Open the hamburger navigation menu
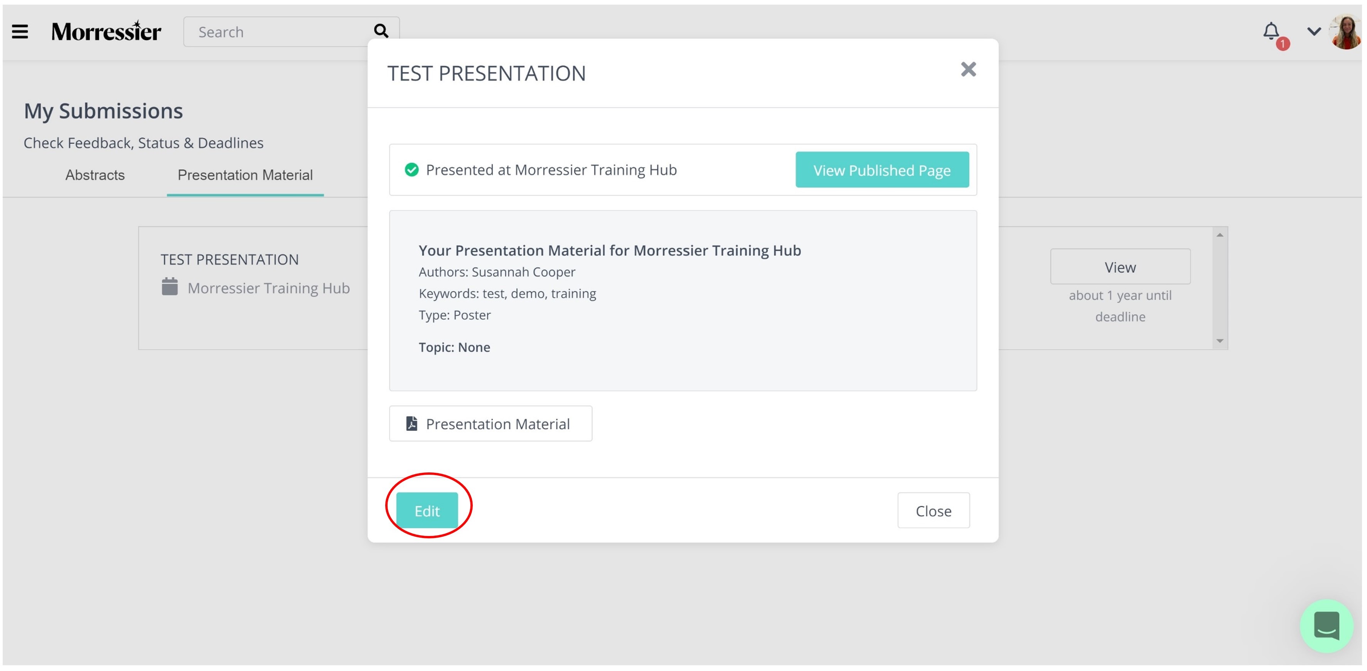 20,32
